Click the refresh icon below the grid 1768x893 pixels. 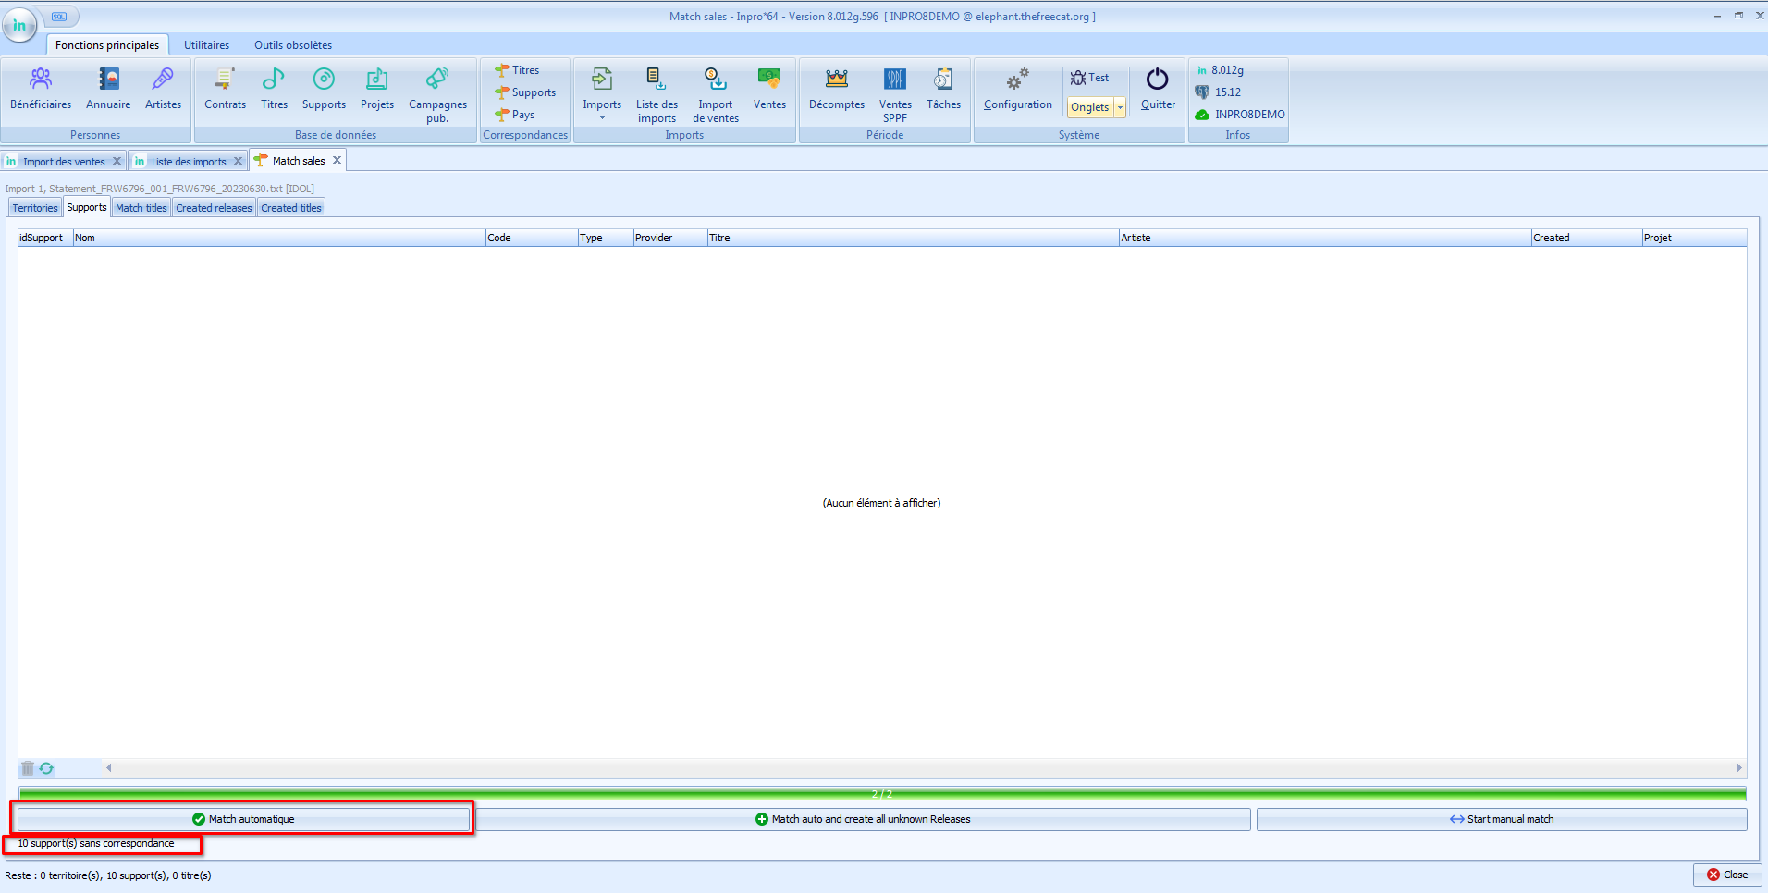click(46, 768)
